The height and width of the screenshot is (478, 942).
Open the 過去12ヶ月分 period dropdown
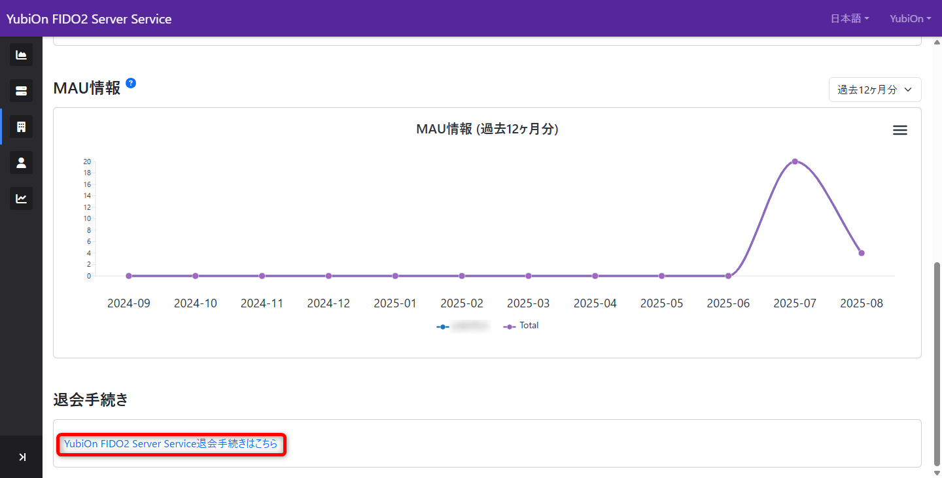pos(875,90)
